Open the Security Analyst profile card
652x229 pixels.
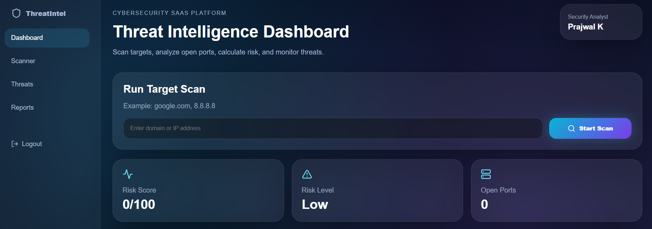point(601,22)
